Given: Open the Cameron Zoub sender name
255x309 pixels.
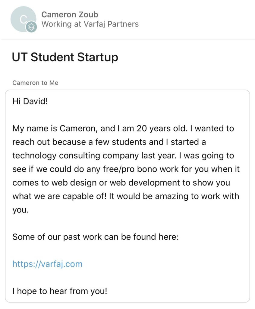Looking at the screenshot, I should (70, 14).
